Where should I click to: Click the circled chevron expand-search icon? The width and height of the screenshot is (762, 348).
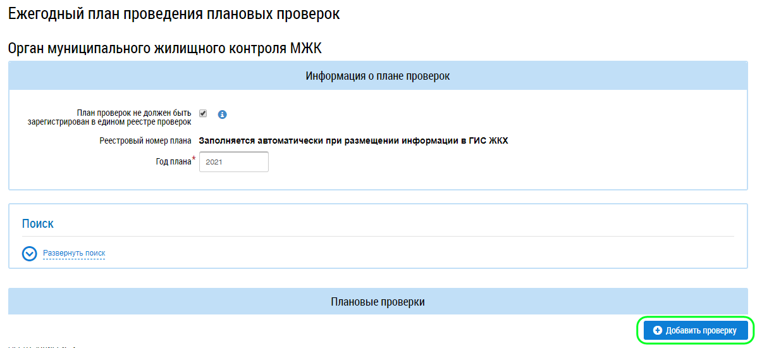click(30, 253)
